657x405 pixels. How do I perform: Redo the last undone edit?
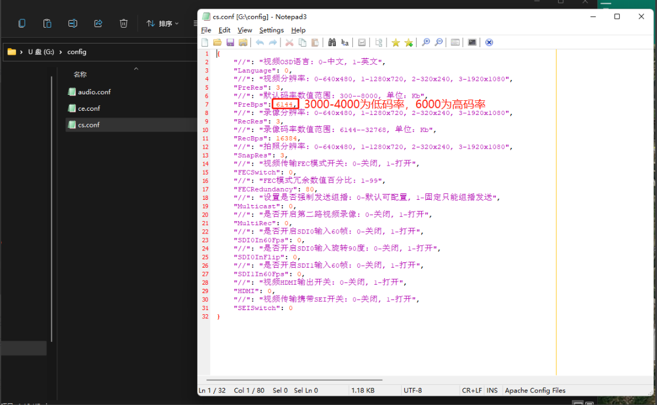pyautogui.click(x=273, y=42)
